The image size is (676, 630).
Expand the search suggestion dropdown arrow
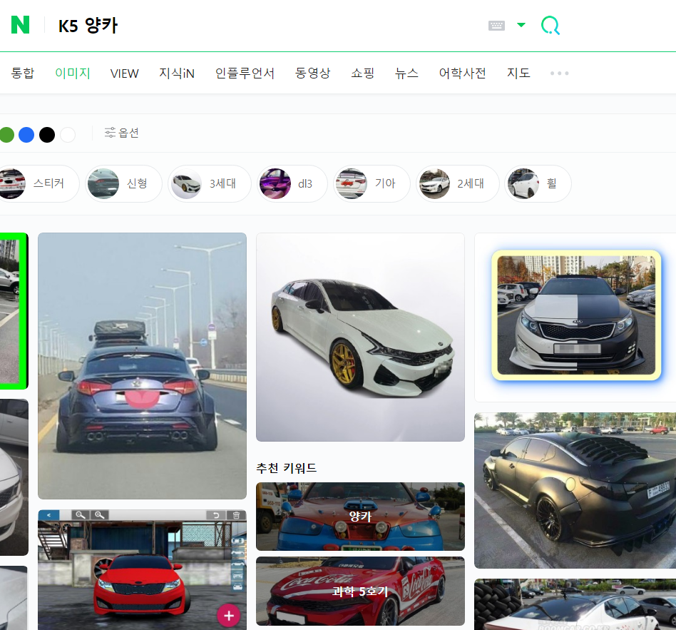[521, 25]
